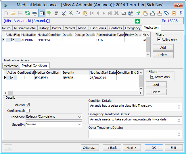
Task: Click the blue bird with green arrow icon
Action: click(138, 13)
